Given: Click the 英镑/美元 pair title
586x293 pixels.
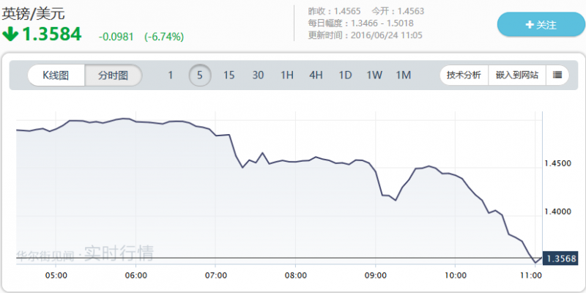Looking at the screenshot, I should tap(34, 12).
